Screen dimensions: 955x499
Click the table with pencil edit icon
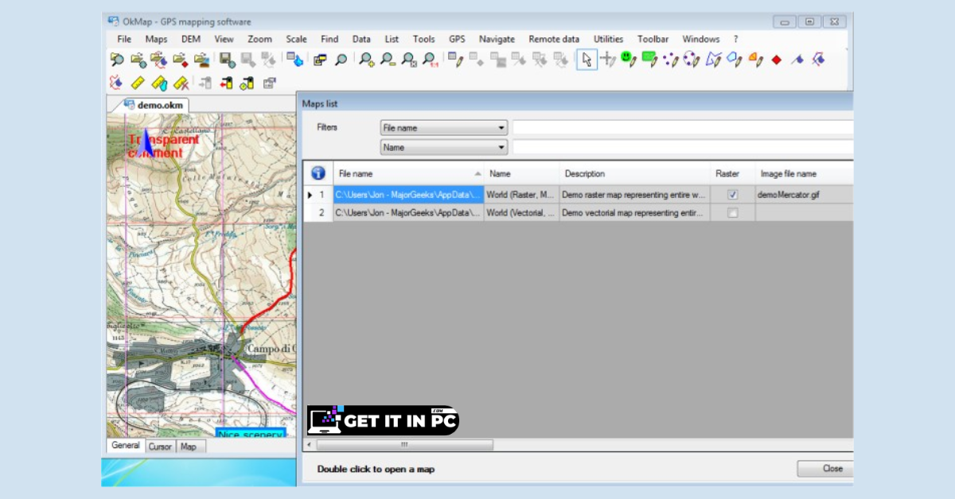(x=455, y=59)
